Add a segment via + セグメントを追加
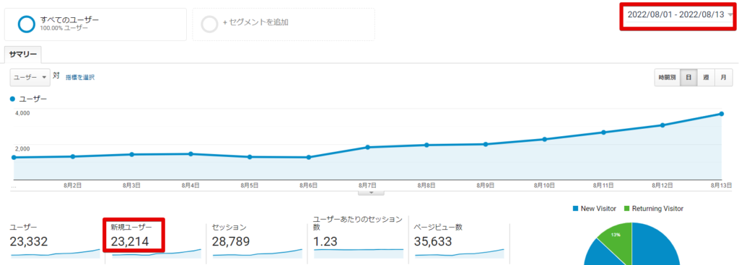Viewport: 739px width, 265px height. tap(284, 24)
